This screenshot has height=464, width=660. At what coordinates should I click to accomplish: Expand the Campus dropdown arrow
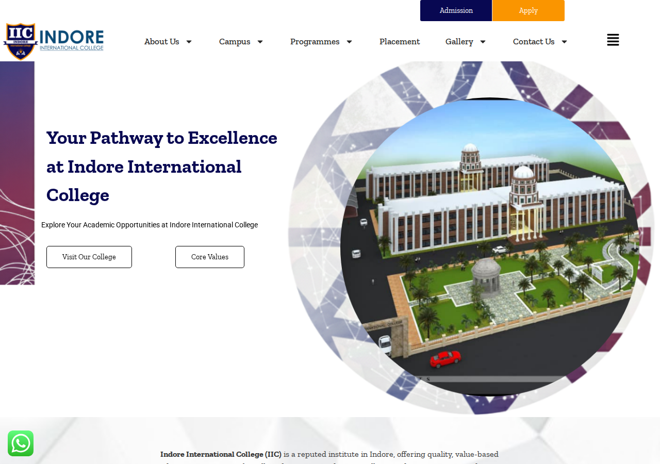click(x=260, y=42)
